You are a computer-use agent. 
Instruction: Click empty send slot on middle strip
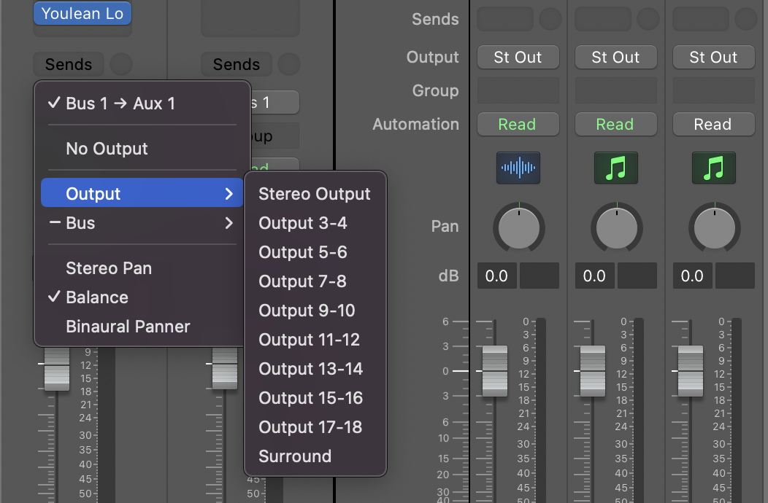603,19
